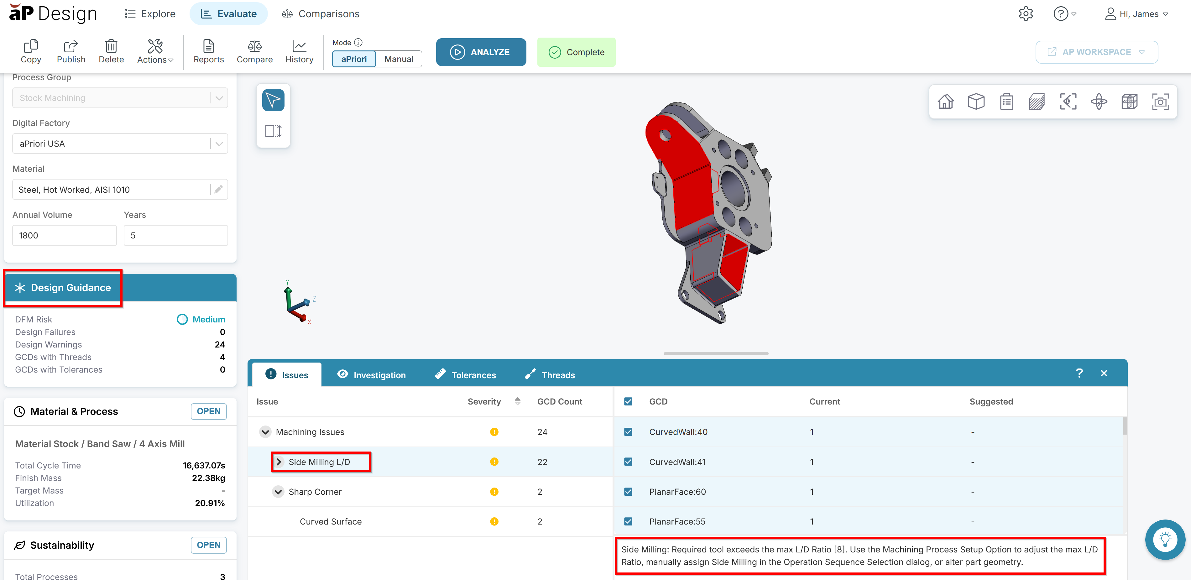
Task: Click the clipboard properties icon in viewer toolbar
Action: (1006, 101)
